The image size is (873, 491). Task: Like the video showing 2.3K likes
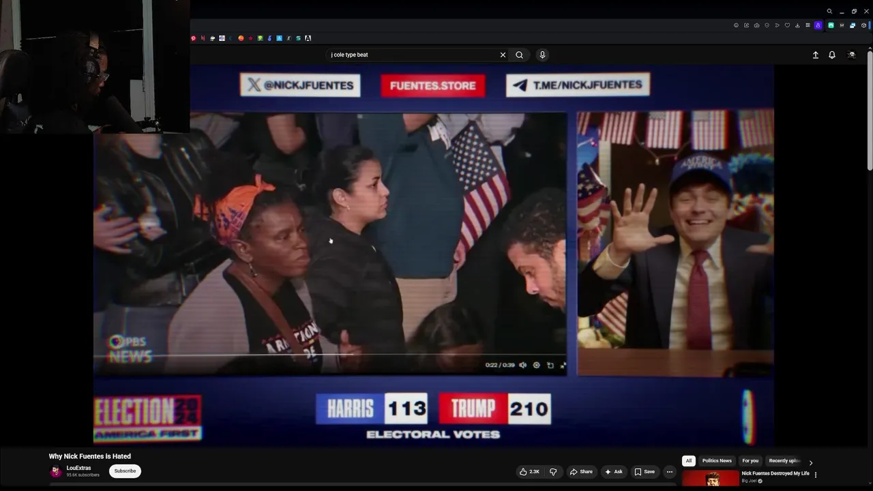point(529,471)
